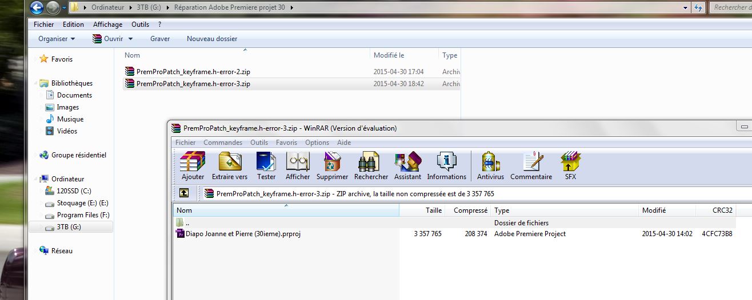Viewport: 752px width, 300px height.
Task: Select Bibliothèques in navigation pane
Action: 71,83
